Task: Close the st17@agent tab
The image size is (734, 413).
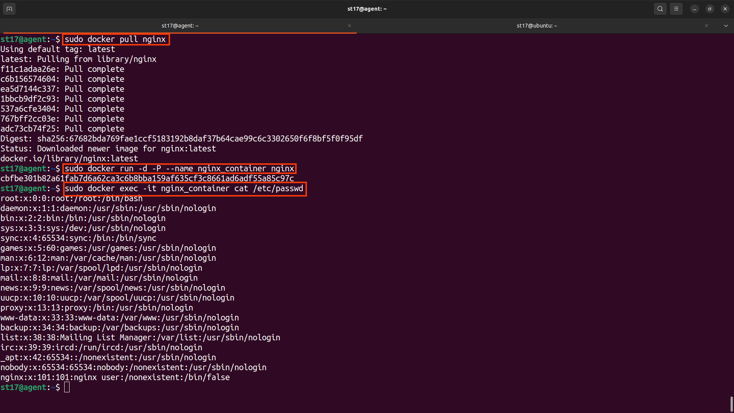Action: click(349, 26)
